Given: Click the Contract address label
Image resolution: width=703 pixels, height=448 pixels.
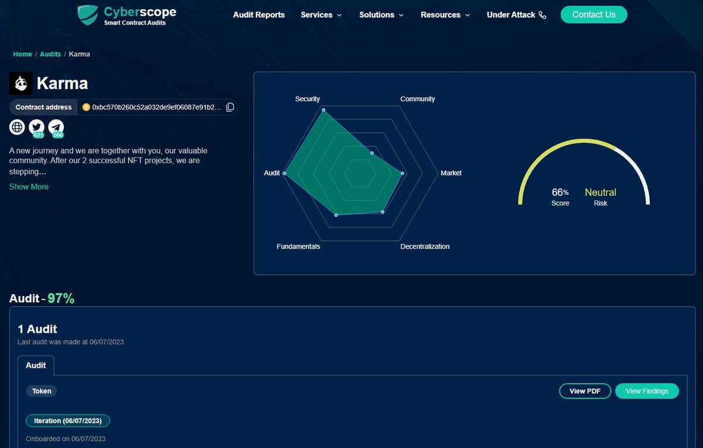Looking at the screenshot, I should 43,107.
